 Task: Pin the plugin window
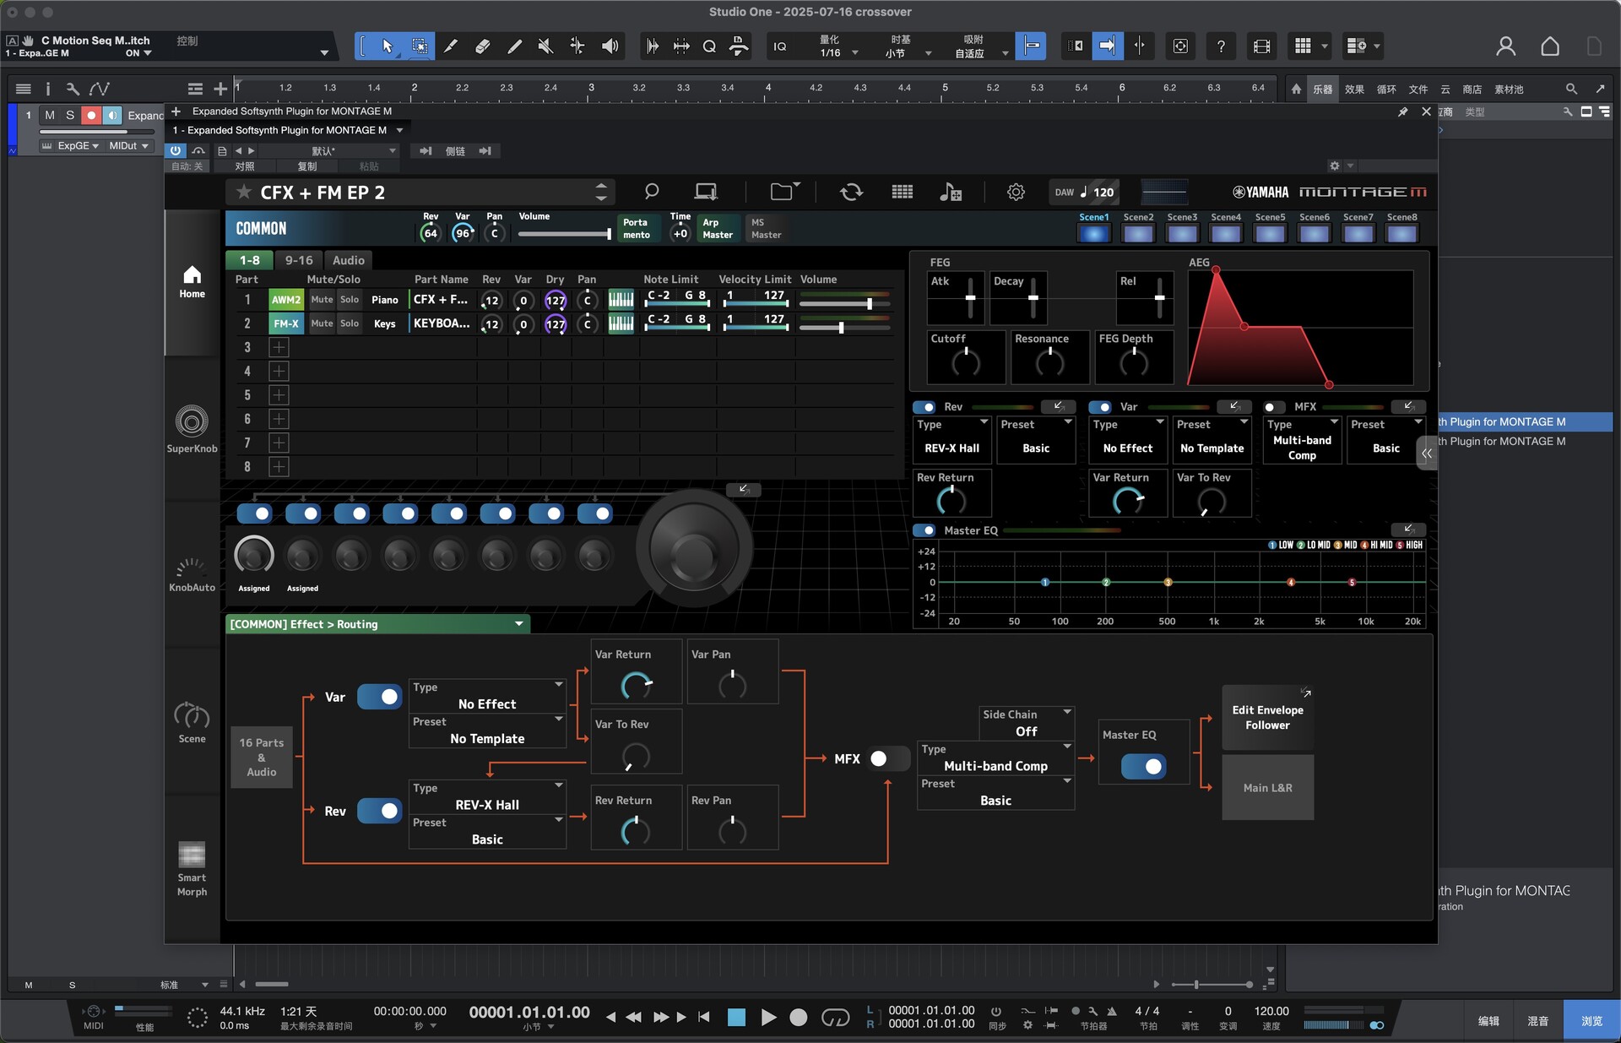tap(1402, 111)
